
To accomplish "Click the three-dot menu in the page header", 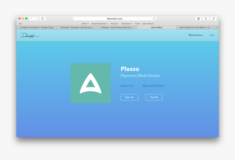I will click(212, 35).
